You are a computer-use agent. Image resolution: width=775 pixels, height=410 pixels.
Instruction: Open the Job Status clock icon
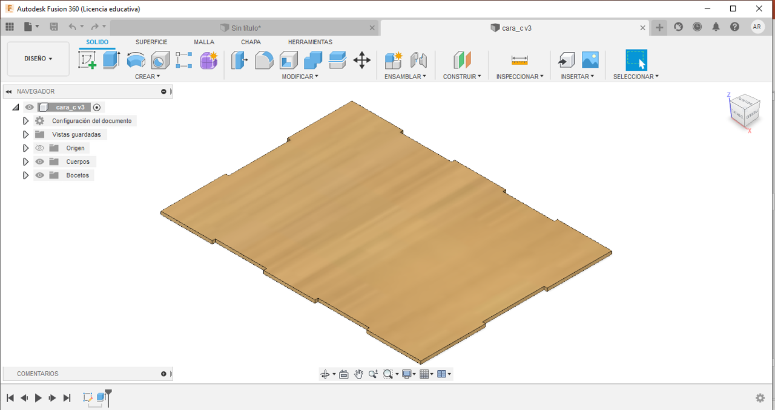tap(697, 27)
